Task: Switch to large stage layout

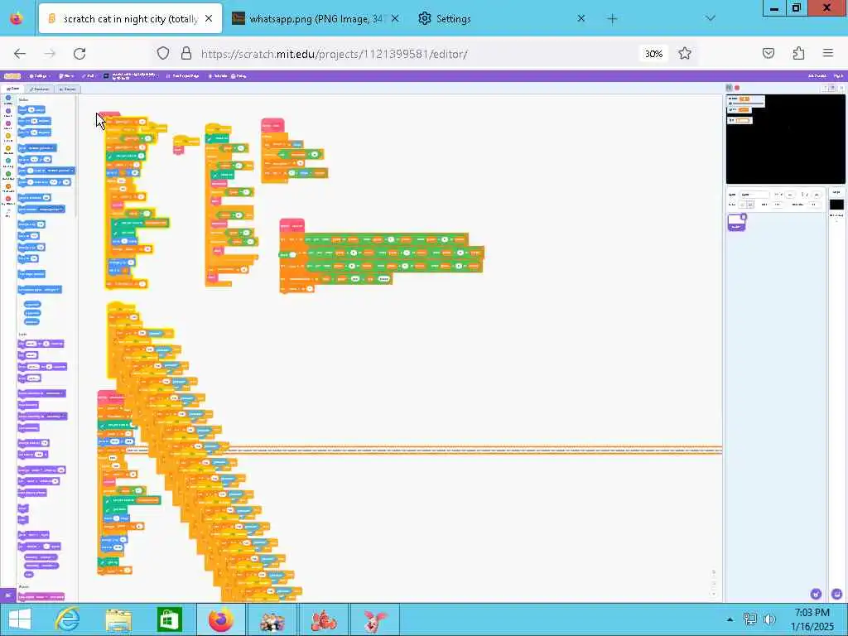Action: point(833,88)
